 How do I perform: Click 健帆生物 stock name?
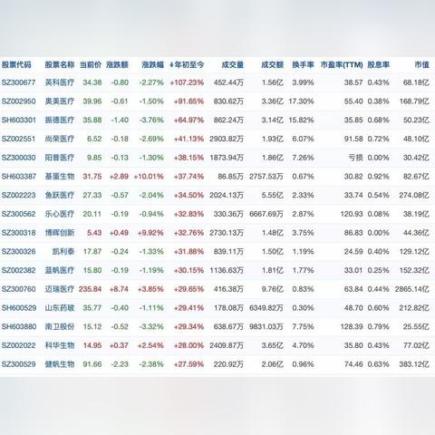point(60,364)
